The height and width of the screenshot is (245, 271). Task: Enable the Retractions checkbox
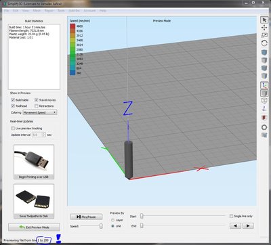36,106
